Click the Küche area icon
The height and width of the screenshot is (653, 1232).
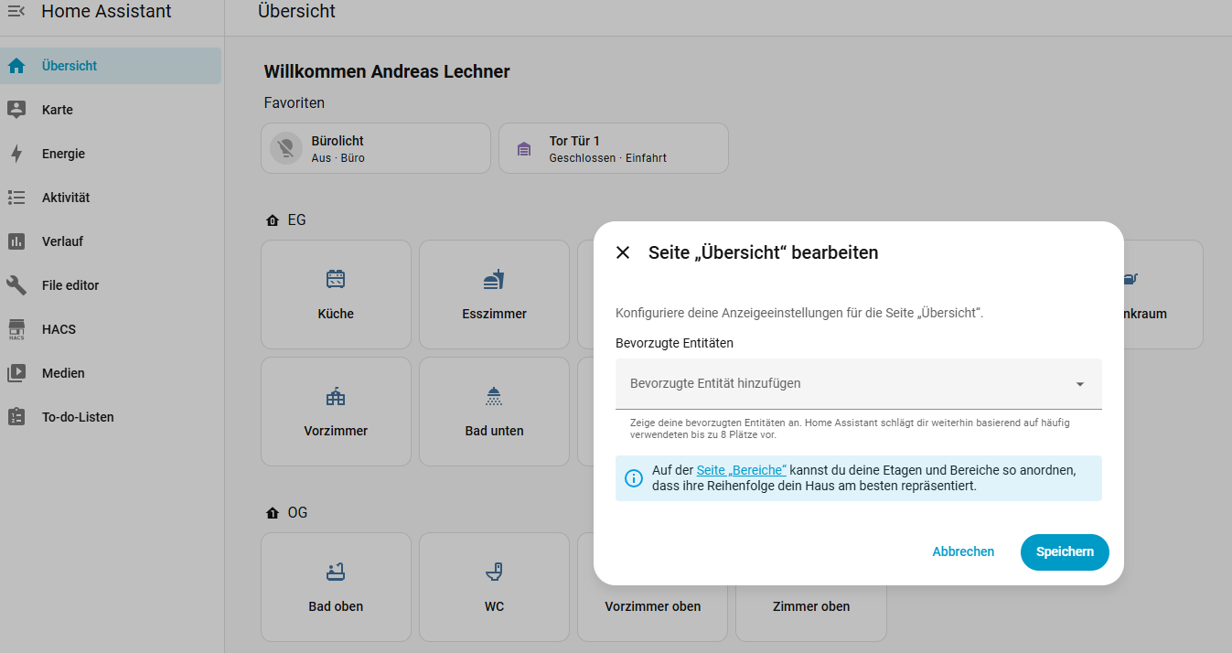click(x=336, y=279)
